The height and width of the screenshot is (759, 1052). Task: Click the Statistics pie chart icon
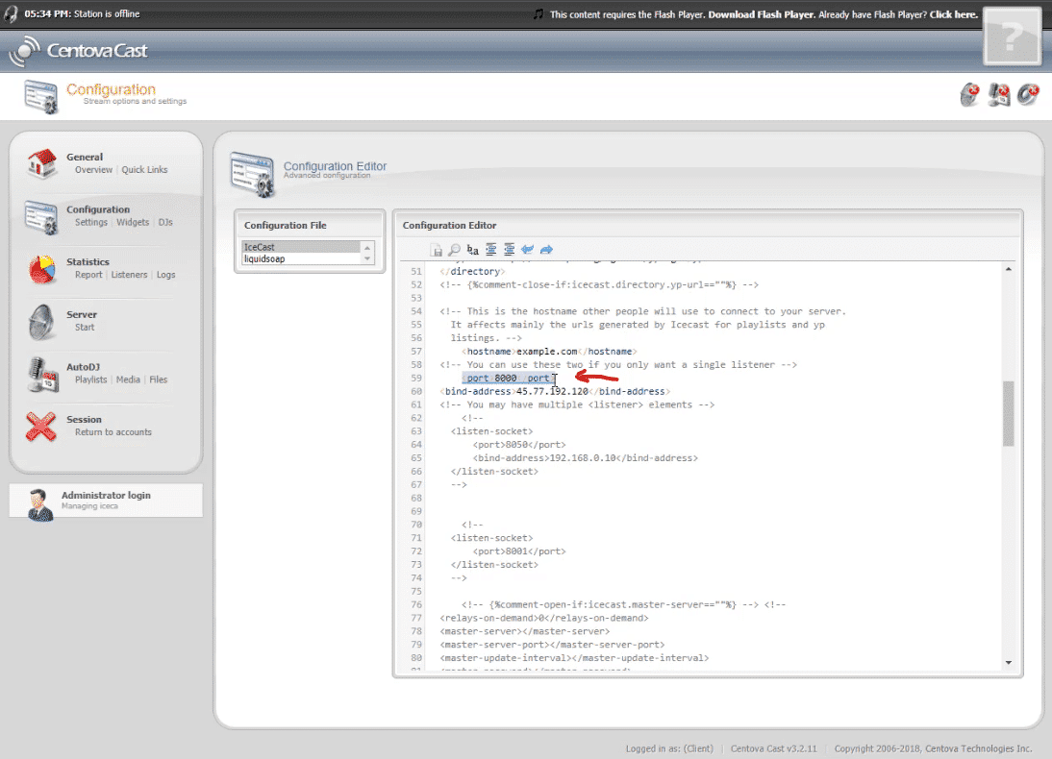[41, 269]
